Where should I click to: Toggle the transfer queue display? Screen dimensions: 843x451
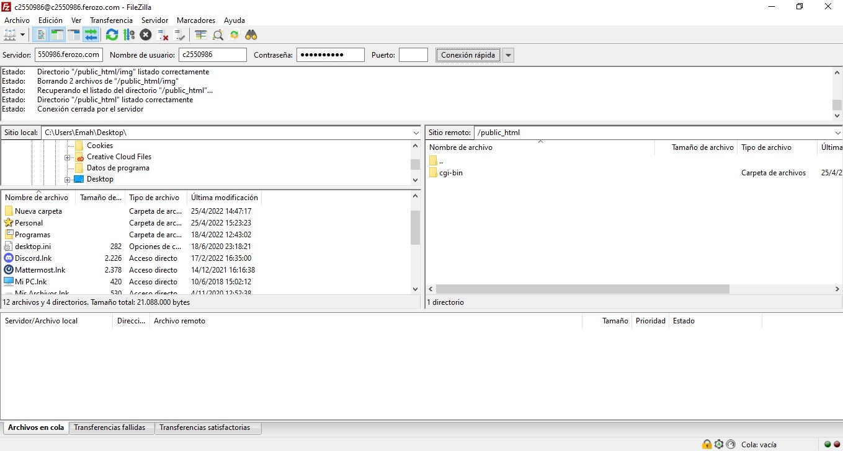click(x=91, y=35)
